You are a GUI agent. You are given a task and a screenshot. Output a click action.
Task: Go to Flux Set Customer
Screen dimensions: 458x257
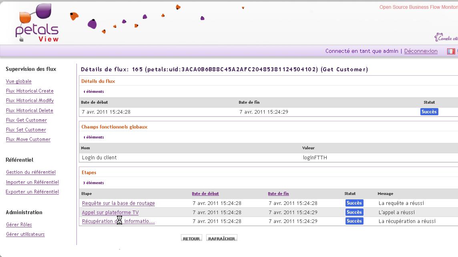pos(26,130)
